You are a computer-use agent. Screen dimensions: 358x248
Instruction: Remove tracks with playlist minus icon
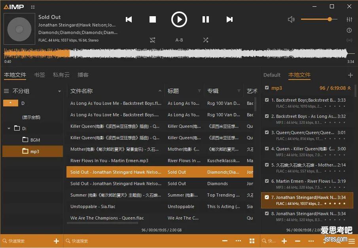point(297,241)
